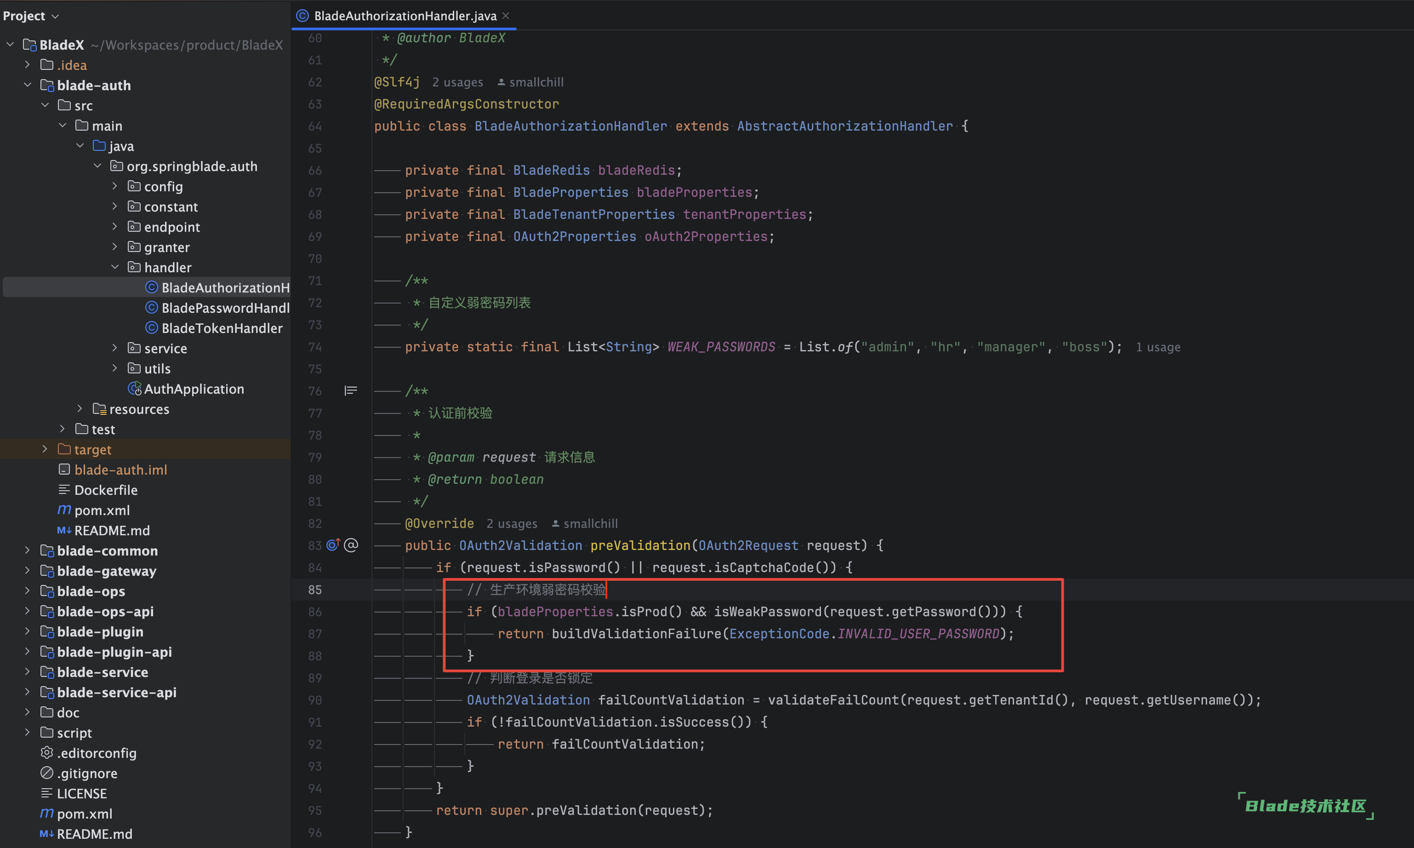The image size is (1414, 848).
Task: Expand the granter package
Action: (115, 247)
